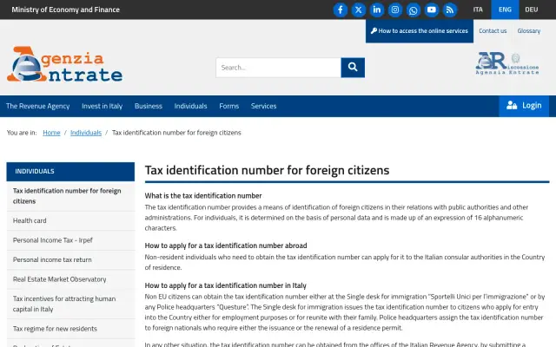556x347 pixels.
Task: Open the Individuals menu in navigation bar
Action: click(x=190, y=106)
